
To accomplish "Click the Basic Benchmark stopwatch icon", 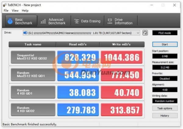I will 10,21.
